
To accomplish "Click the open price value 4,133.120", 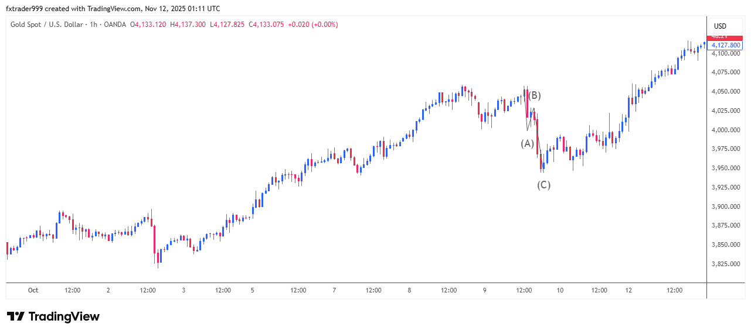I will coord(150,25).
